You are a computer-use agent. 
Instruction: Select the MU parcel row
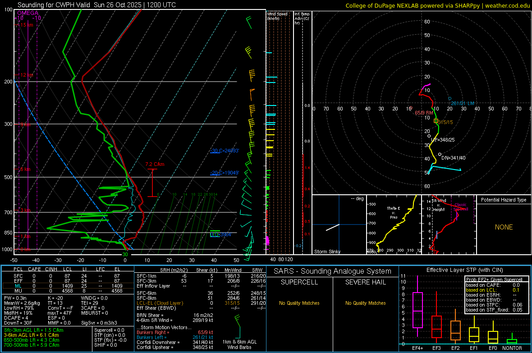[67, 291]
